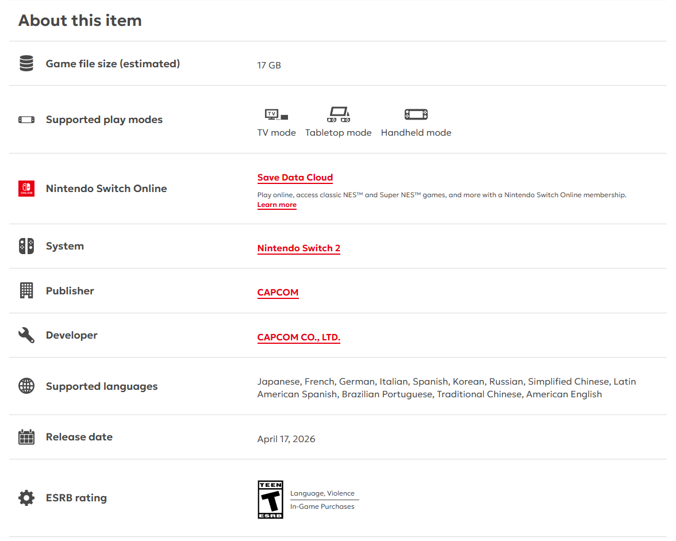This screenshot has width=676, height=541.
Task: Click the Release date calendar icon
Action: pyautogui.click(x=26, y=437)
